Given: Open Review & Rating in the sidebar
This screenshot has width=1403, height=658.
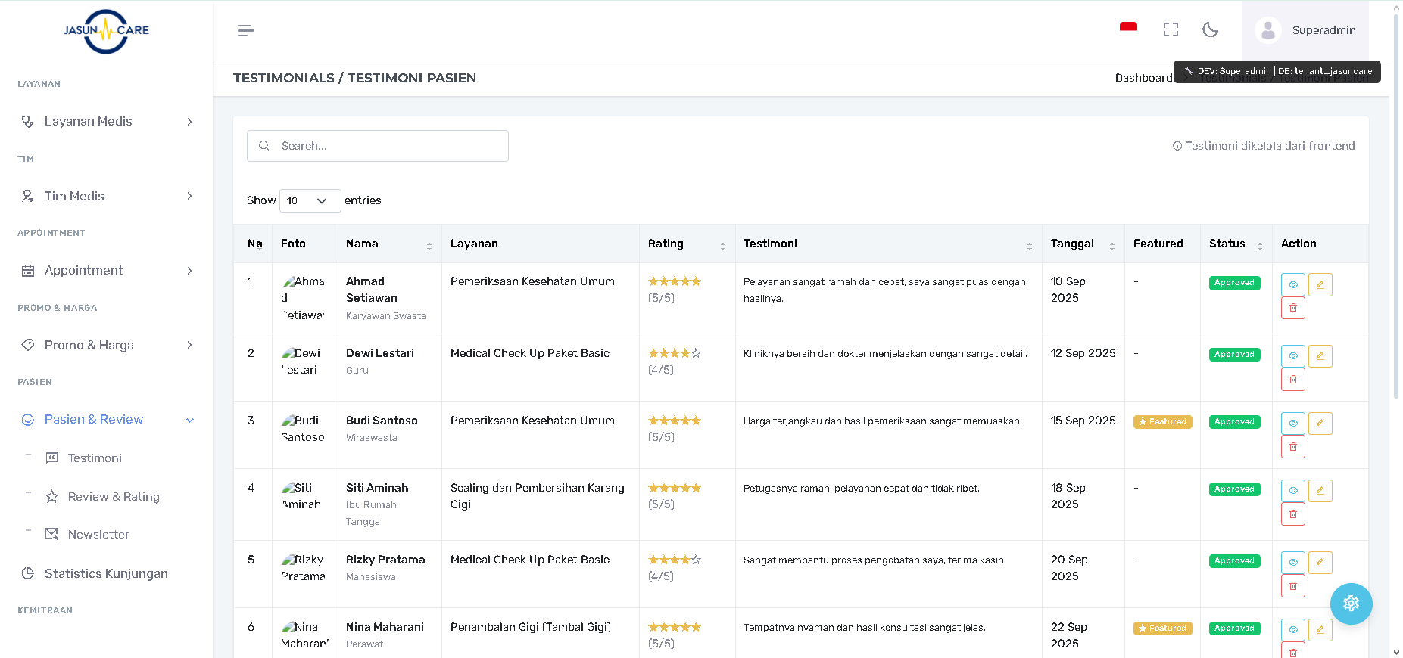Looking at the screenshot, I should pyautogui.click(x=114, y=497).
